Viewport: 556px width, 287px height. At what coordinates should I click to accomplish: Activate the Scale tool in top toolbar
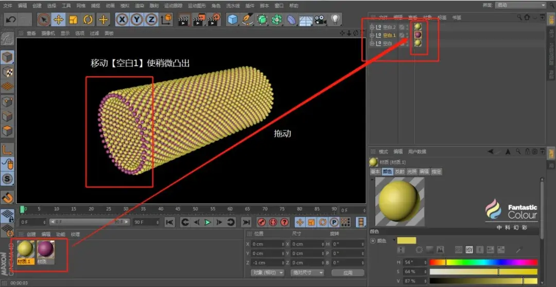tap(73, 20)
